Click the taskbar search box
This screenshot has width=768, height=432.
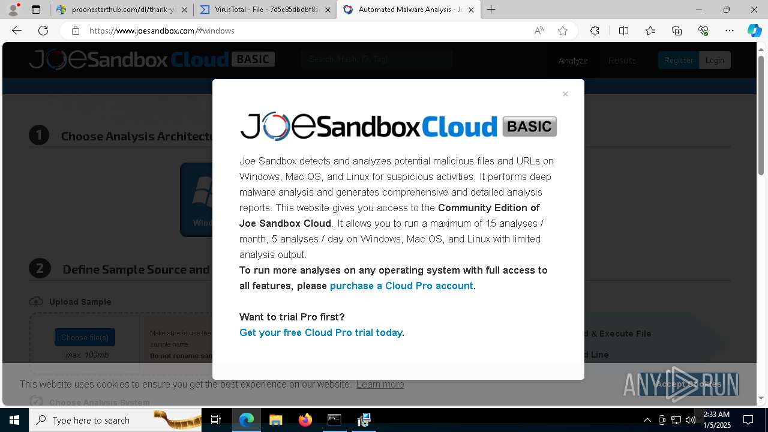point(116,420)
